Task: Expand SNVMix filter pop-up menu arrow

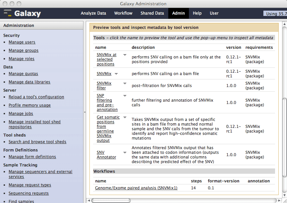Action: [125, 83]
